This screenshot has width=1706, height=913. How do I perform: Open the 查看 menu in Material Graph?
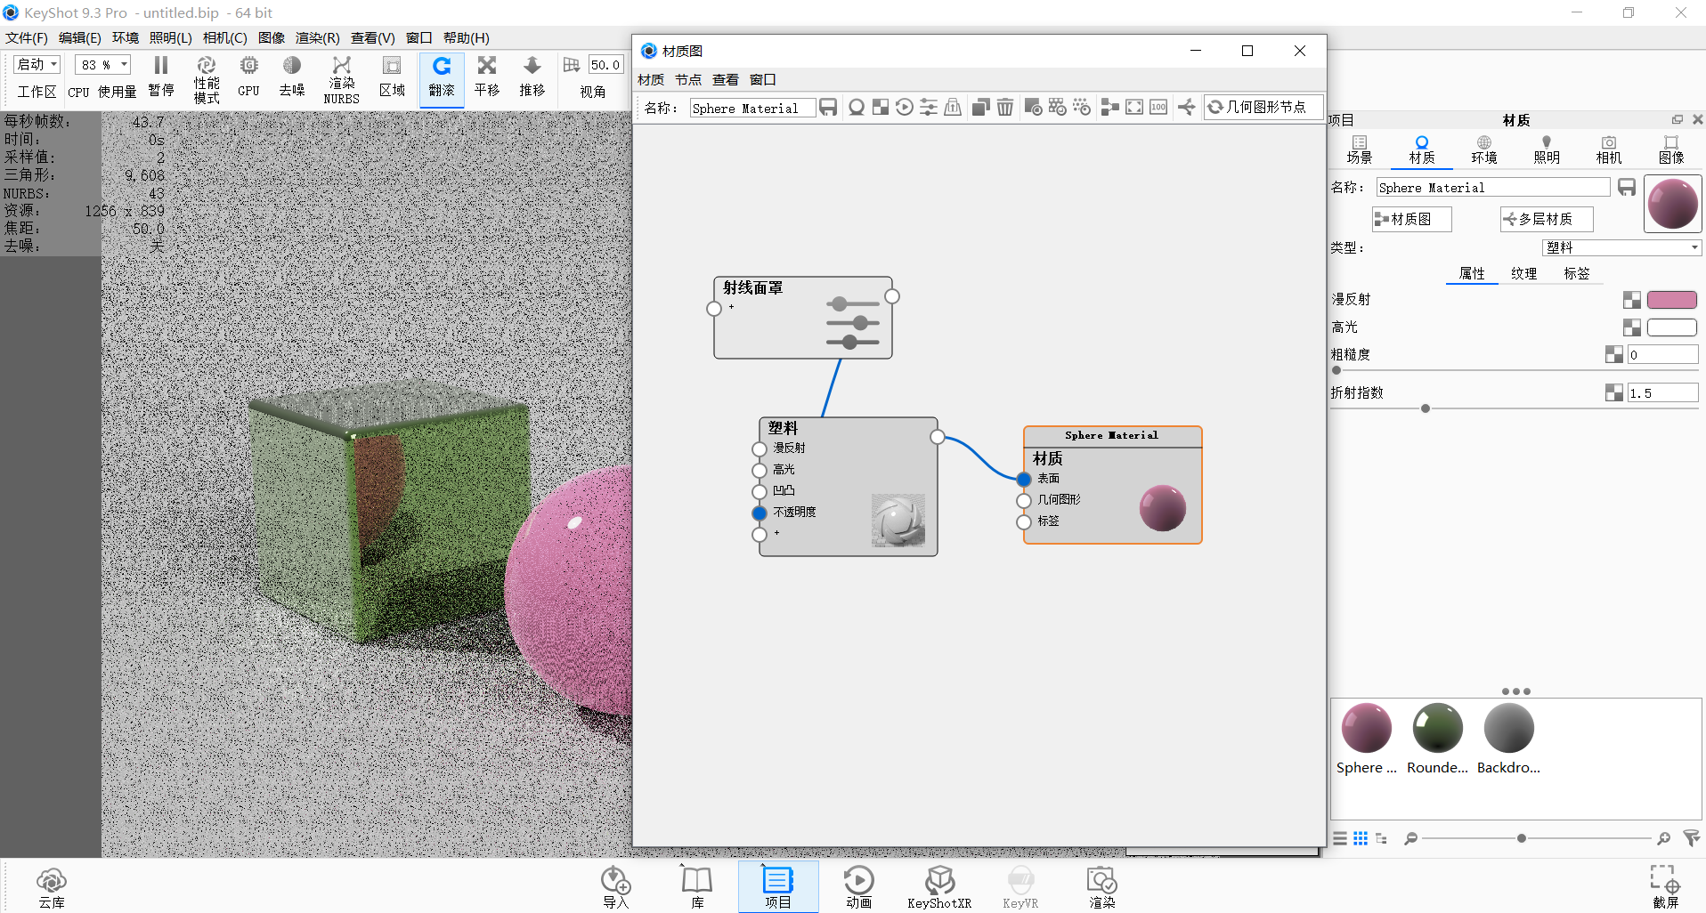726,79
